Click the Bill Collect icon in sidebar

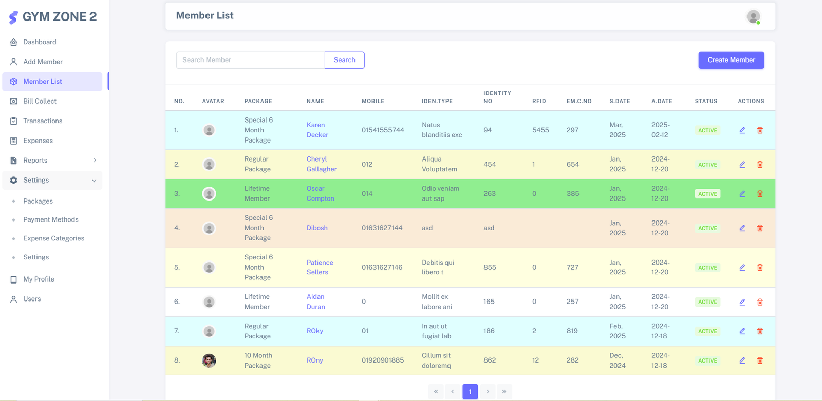14,102
